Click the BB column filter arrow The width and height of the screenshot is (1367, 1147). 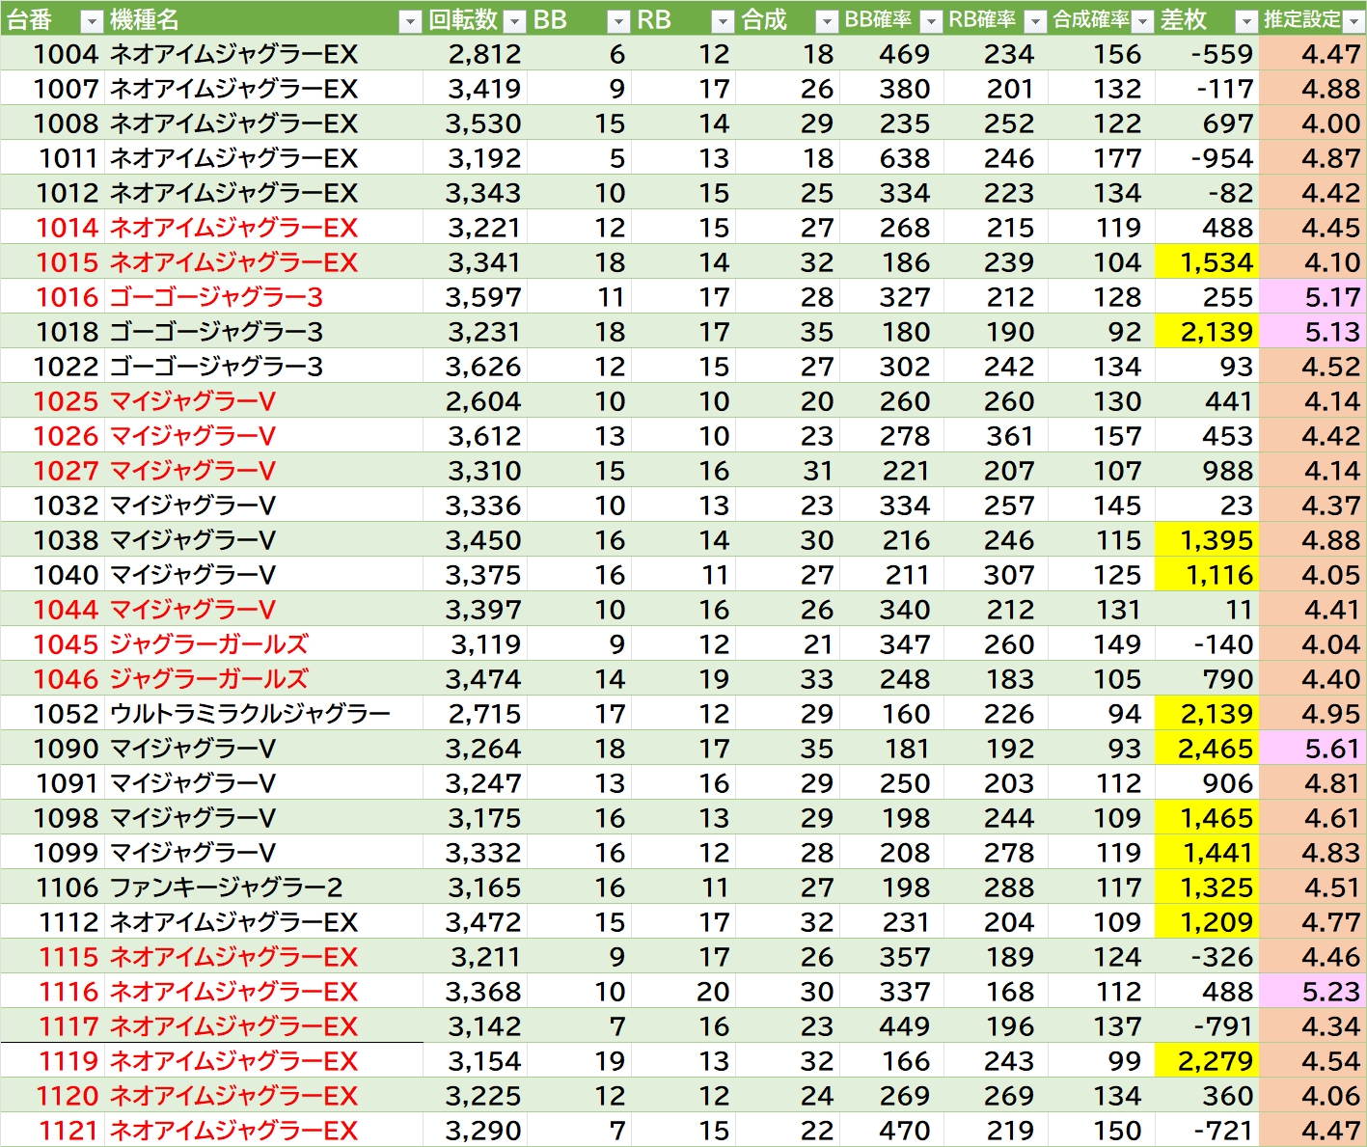point(618,21)
